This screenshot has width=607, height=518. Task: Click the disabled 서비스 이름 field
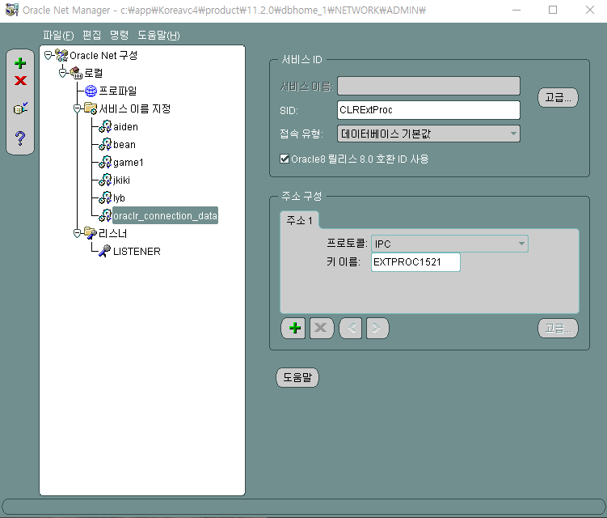click(428, 86)
